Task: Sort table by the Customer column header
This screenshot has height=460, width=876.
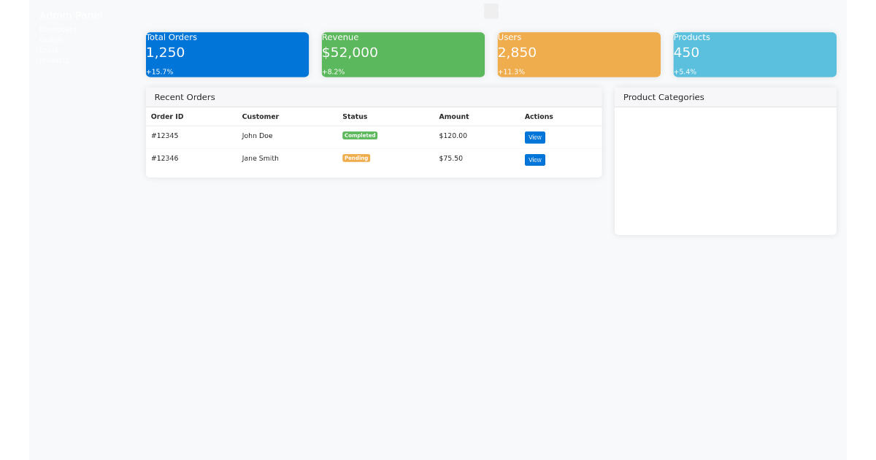Action: pyautogui.click(x=261, y=117)
